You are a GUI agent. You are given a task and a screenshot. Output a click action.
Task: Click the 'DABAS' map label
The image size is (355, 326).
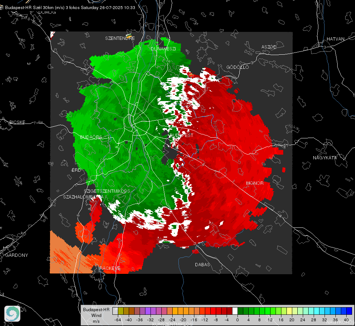point(202,264)
